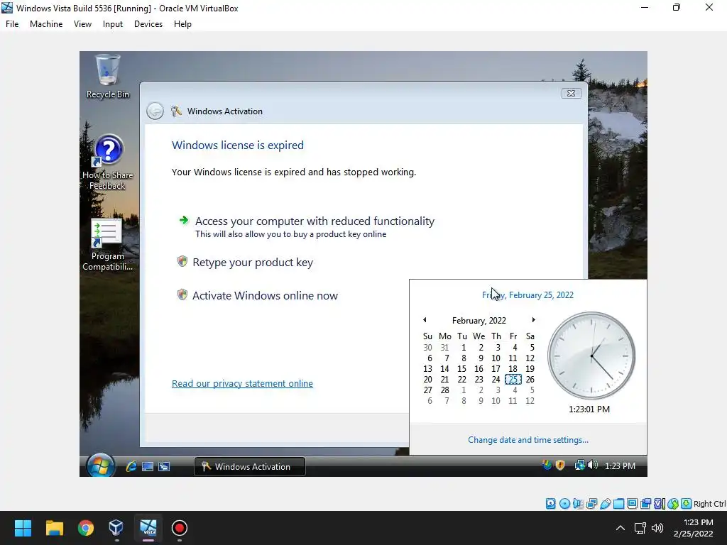Click Windows license is expired heading
Image resolution: width=727 pixels, height=545 pixels.
pos(238,145)
